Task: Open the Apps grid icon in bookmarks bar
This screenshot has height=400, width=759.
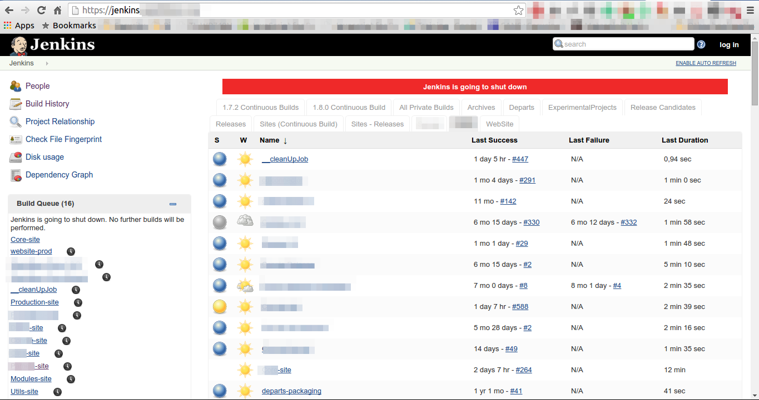Action: point(7,25)
